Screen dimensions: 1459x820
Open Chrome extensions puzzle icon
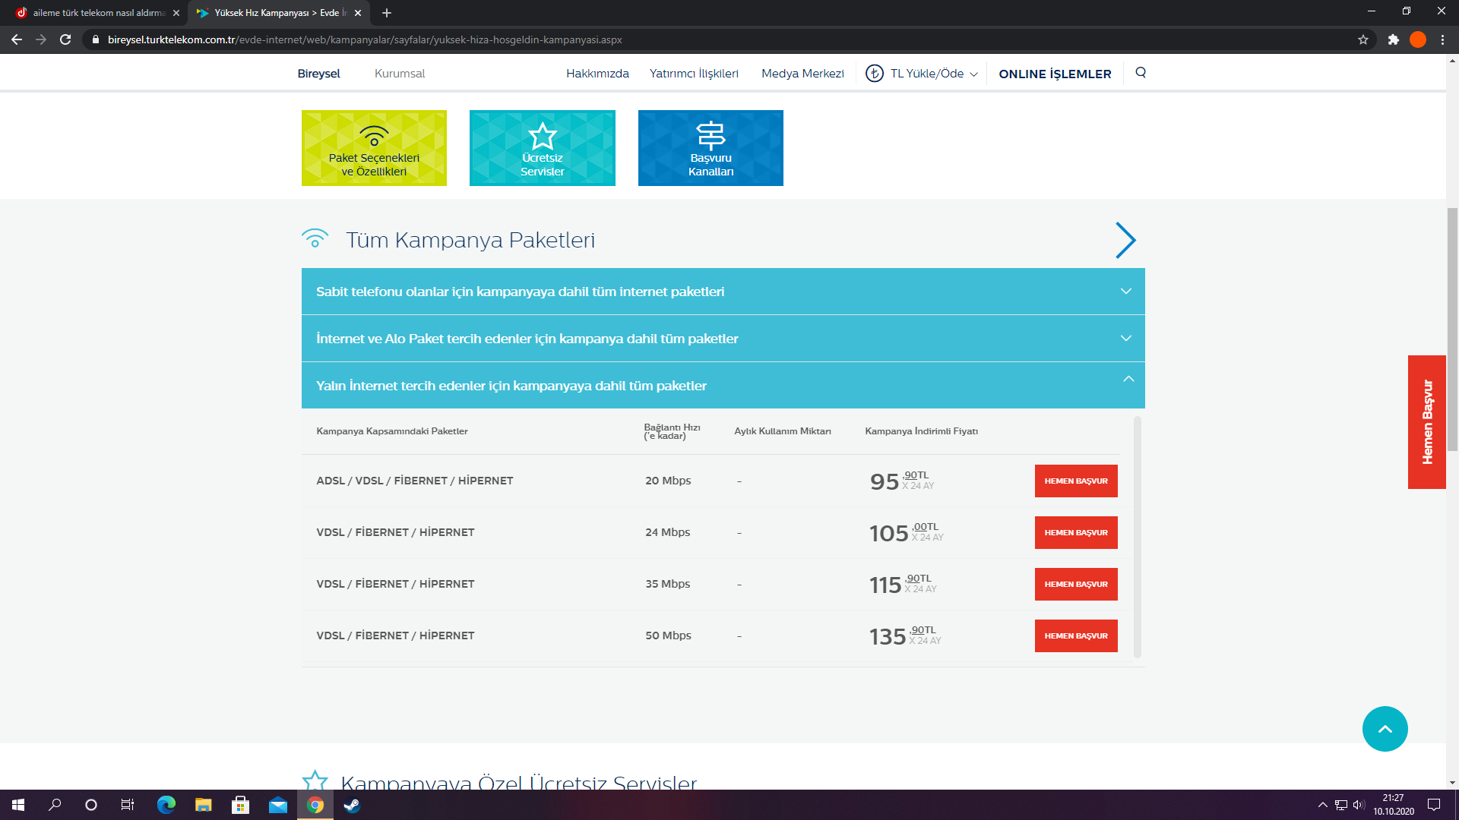click(x=1393, y=39)
